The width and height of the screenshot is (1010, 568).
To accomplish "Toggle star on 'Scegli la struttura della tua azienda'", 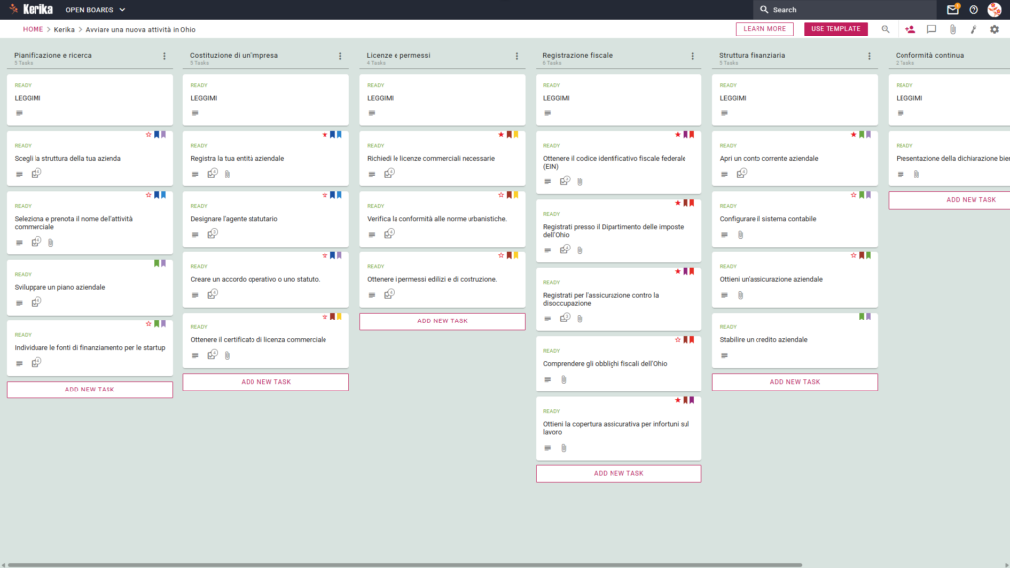I will point(148,134).
